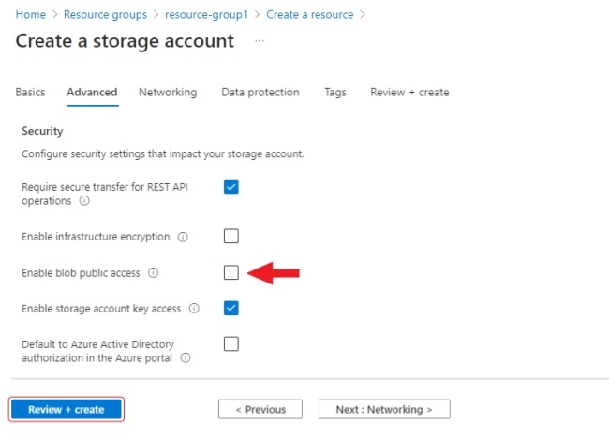Enable infrastructure encryption checkbox
The image size is (609, 436).
tap(231, 236)
